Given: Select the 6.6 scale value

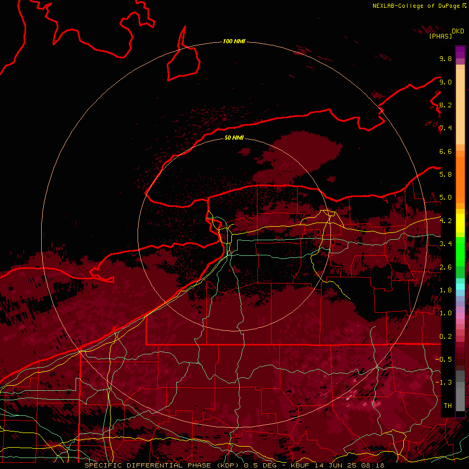Looking at the screenshot, I should pyautogui.click(x=446, y=151).
